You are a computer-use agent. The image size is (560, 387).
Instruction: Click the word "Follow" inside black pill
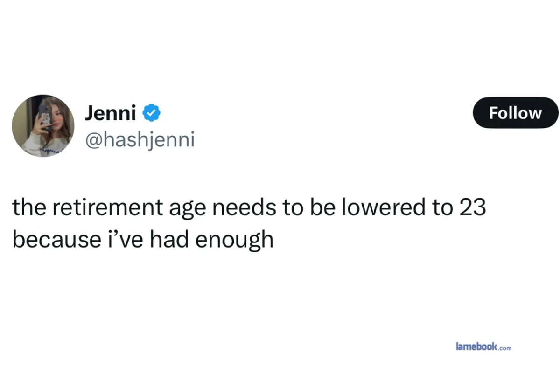pos(516,113)
